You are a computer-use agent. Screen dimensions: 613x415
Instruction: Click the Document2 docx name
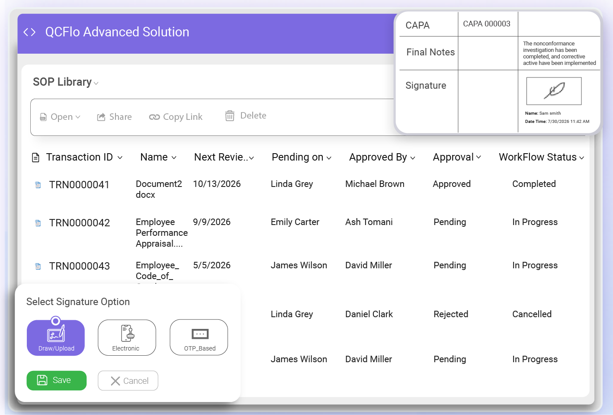[x=159, y=189]
